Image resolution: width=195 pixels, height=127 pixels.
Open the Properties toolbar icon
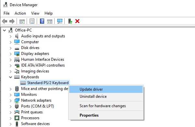[32, 21]
